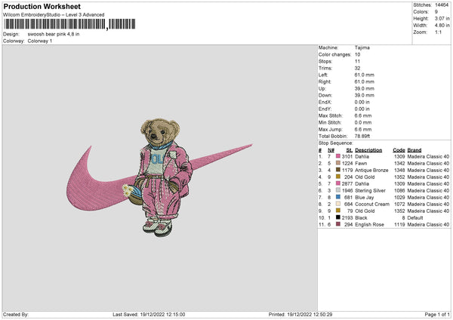Click the St. column header
This screenshot has width=453, height=320.
tap(350, 150)
